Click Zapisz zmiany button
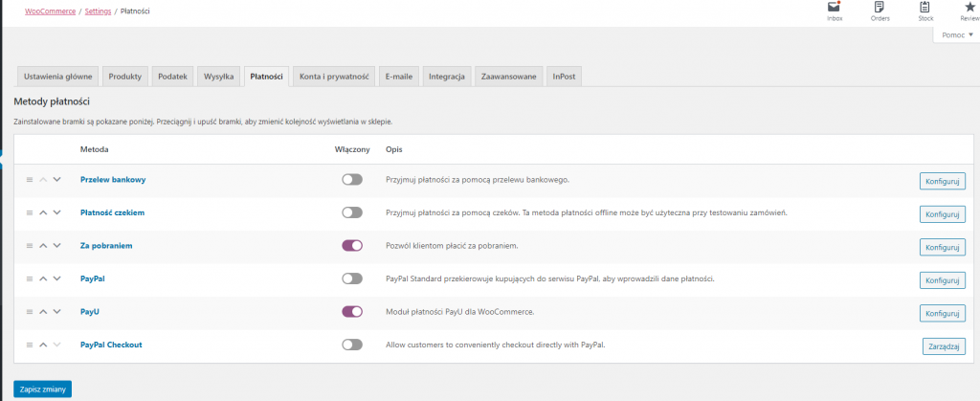Image resolution: width=980 pixels, height=401 pixels. click(42, 389)
